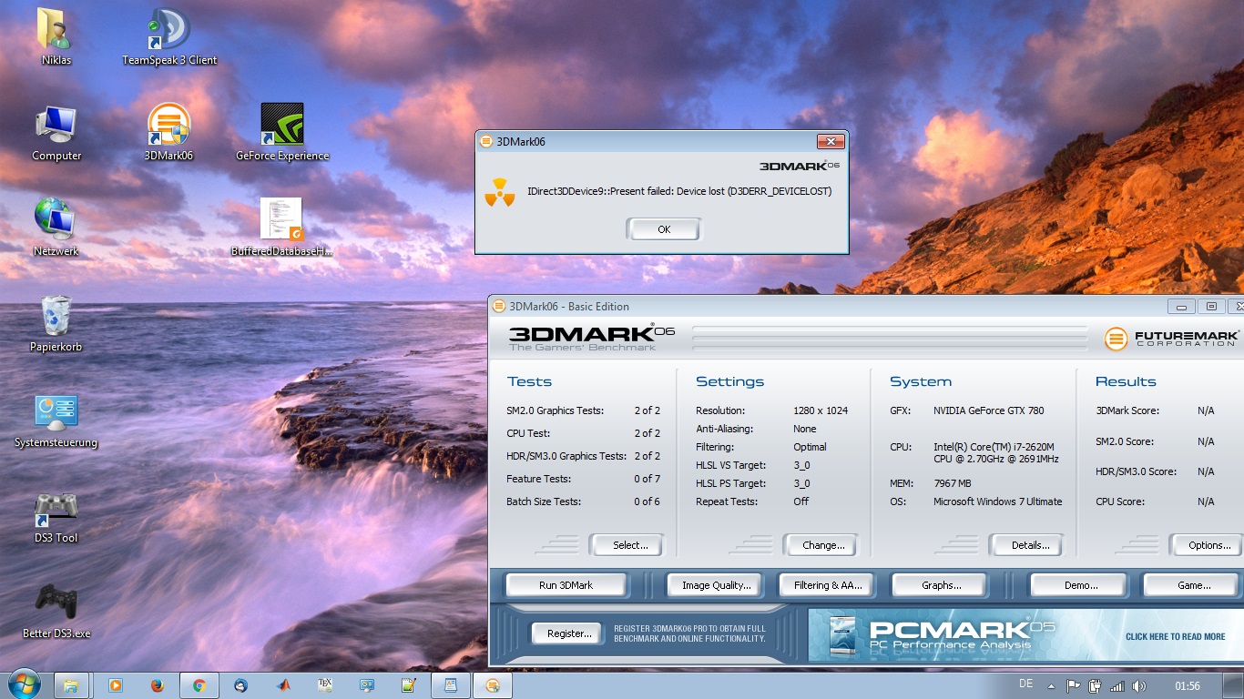Click the 'NVIDIA GeForce GTX 780' GFX value
The image size is (1244, 699).
click(989, 410)
